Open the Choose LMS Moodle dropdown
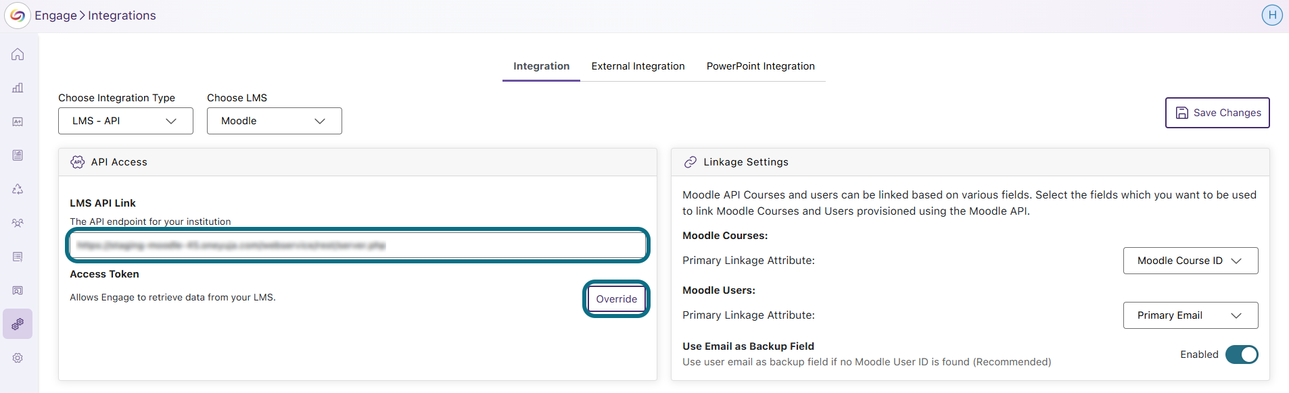The image size is (1289, 393). coord(275,121)
